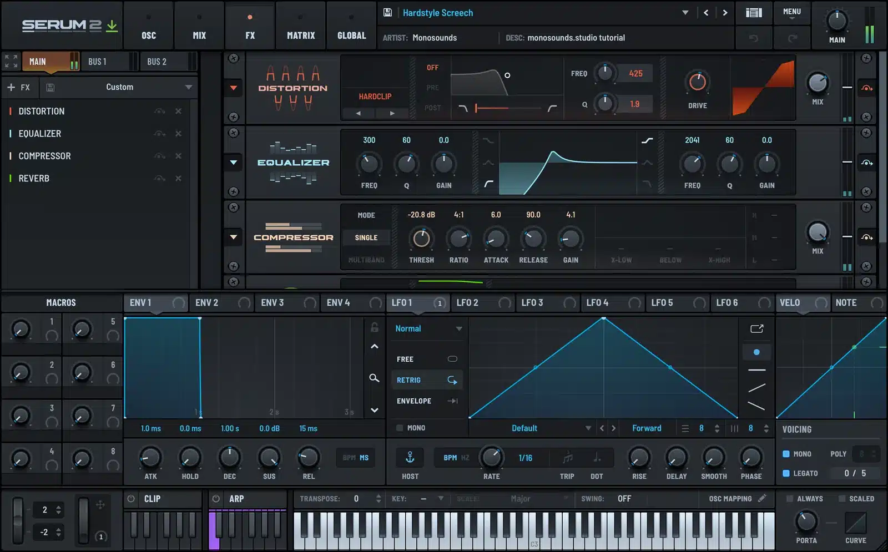Click the Distortion DRIVE knob

click(697, 82)
